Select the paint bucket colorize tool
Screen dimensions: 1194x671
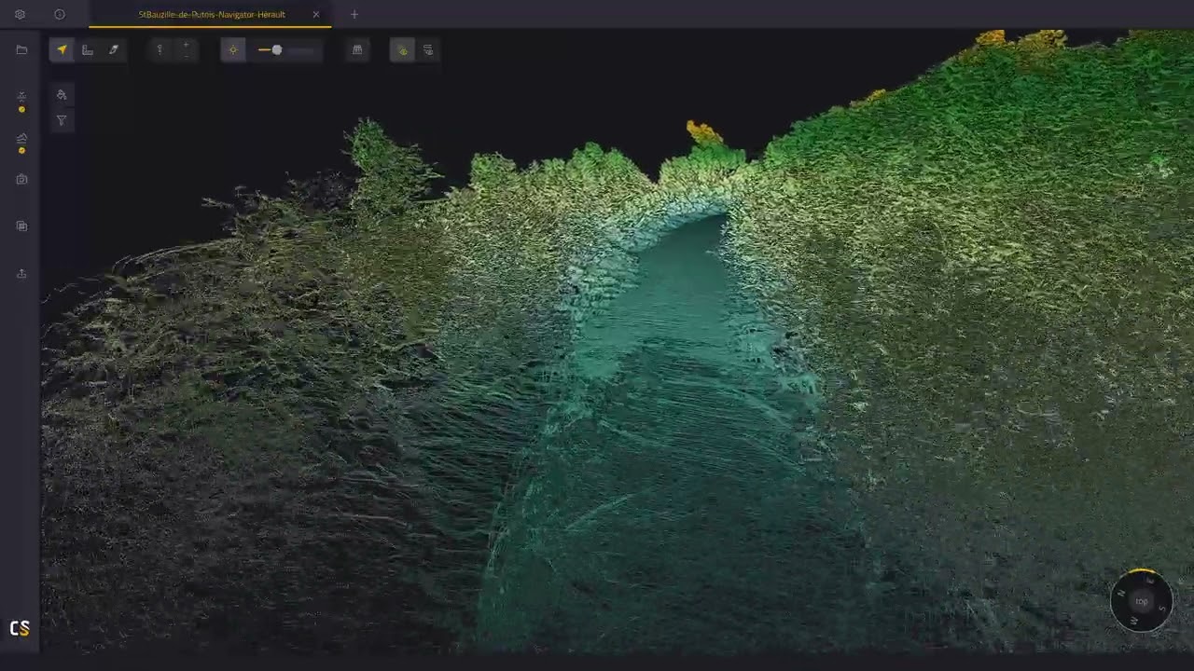point(62,95)
